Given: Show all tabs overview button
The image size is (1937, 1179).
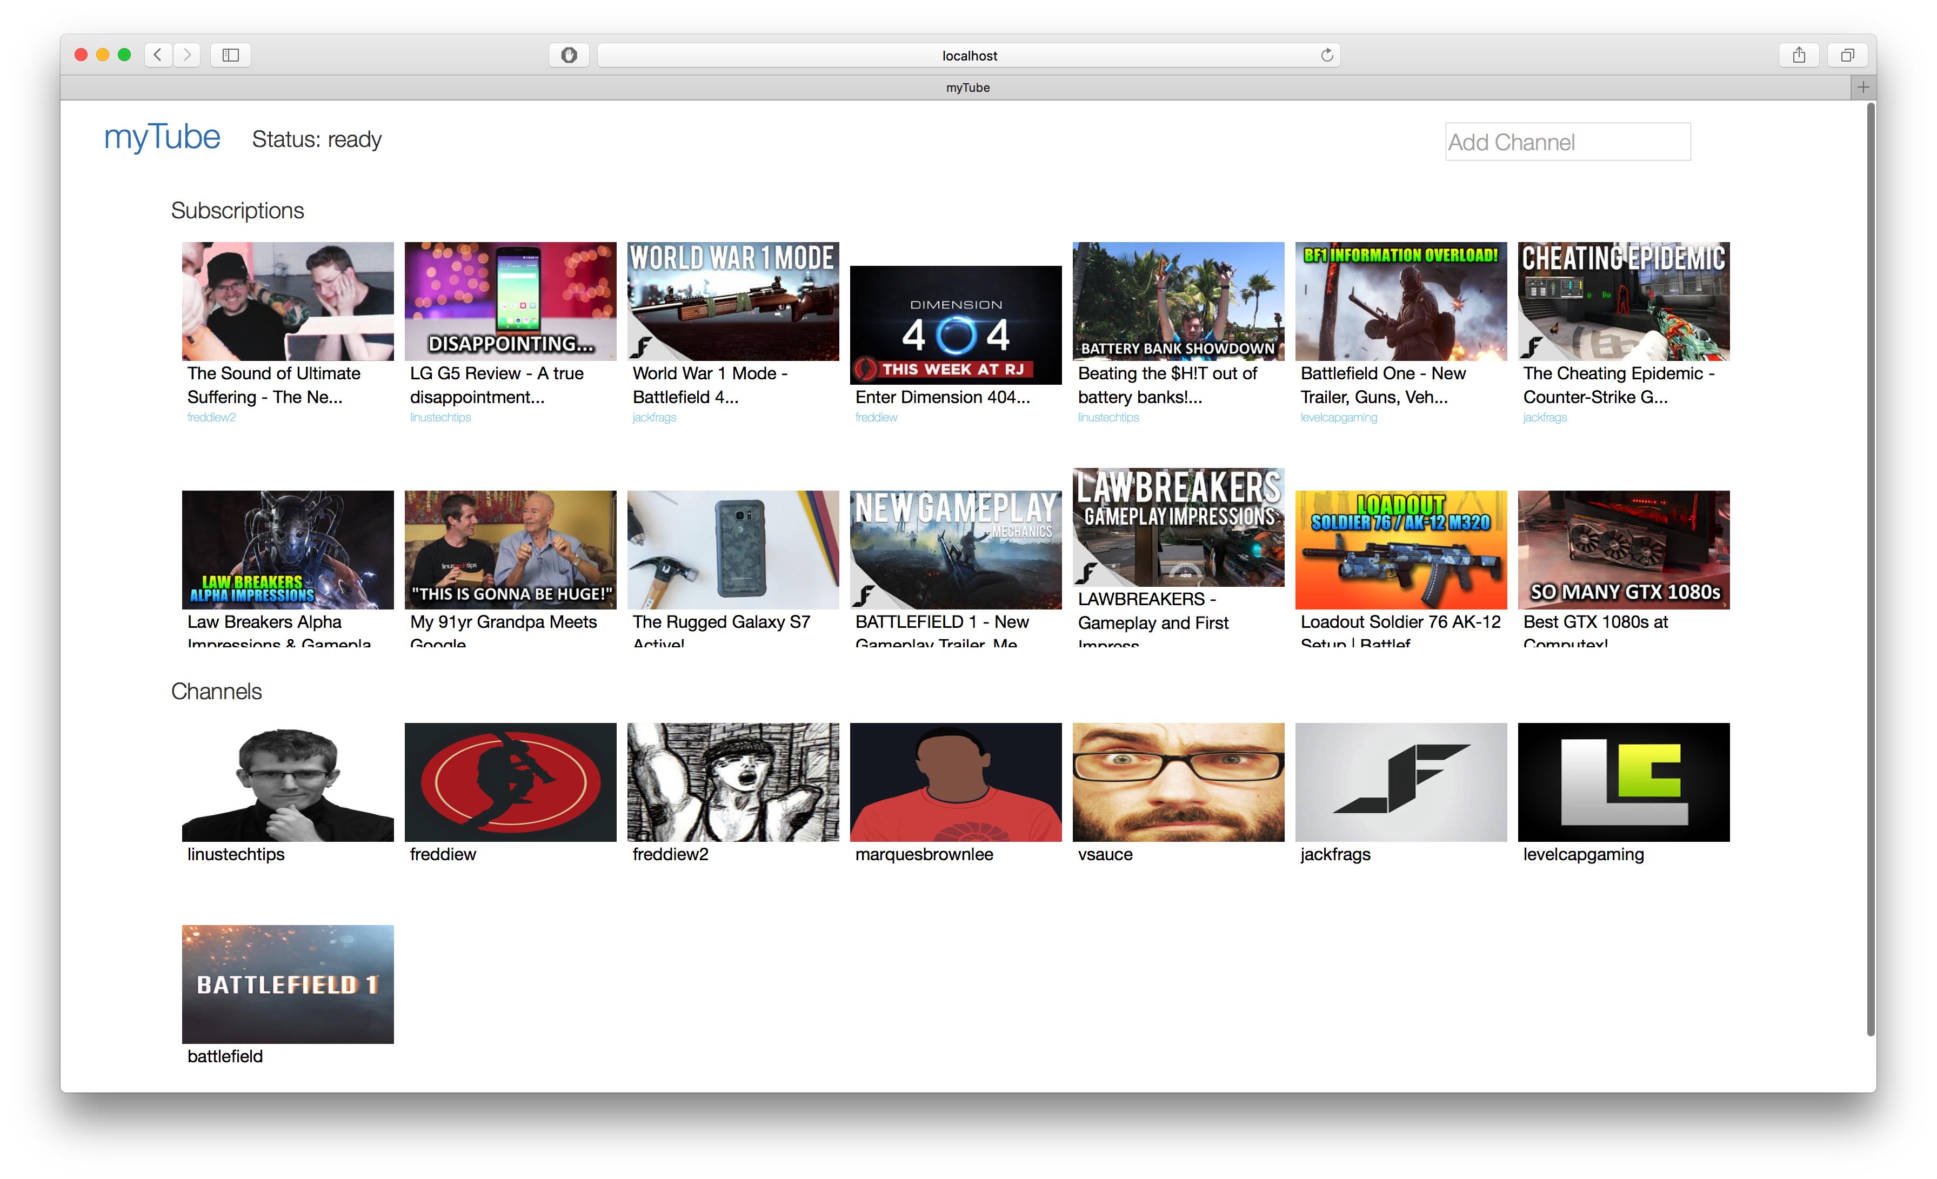Looking at the screenshot, I should [x=1847, y=55].
